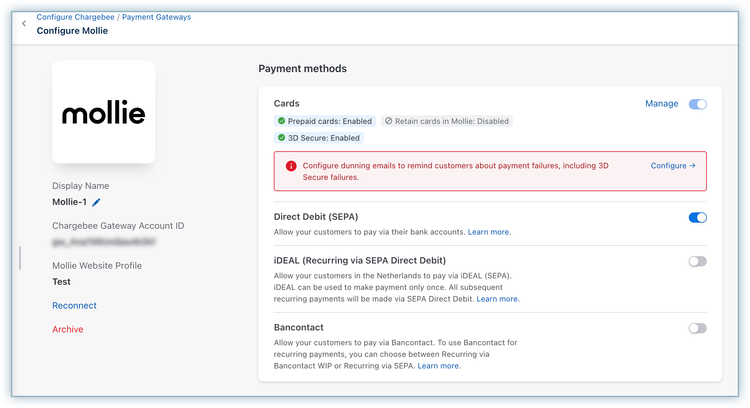Click Prepaid cards green checkmark icon
Image resolution: width=750 pixels, height=408 pixels.
pyautogui.click(x=282, y=121)
